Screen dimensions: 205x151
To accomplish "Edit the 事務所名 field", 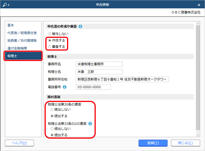I will click(x=99, y=64).
